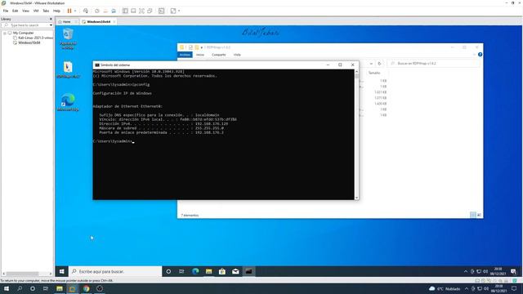Click the stretch guest display icon

pos(173,11)
